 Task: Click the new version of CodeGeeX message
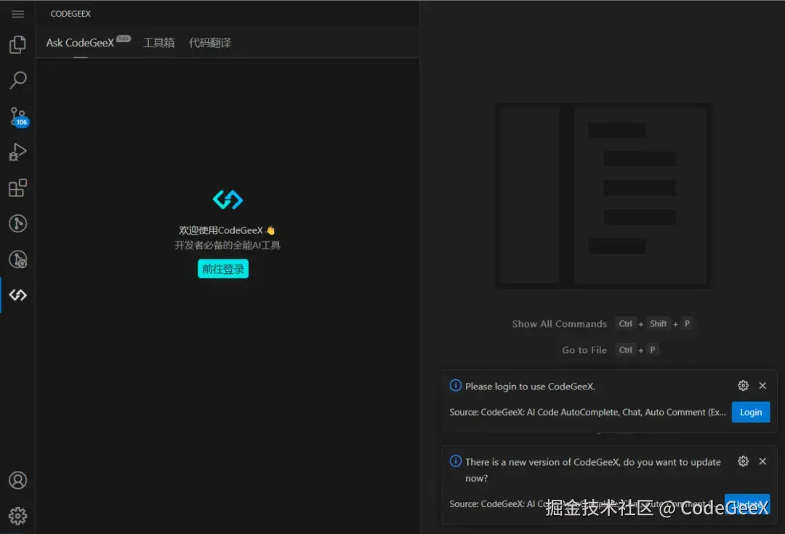[x=593, y=469]
